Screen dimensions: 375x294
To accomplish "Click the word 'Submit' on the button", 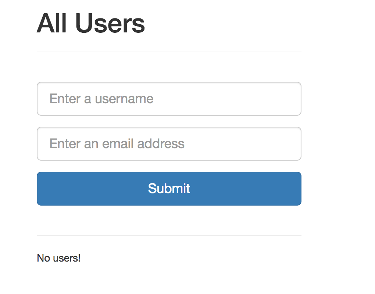I will pyautogui.click(x=169, y=188).
